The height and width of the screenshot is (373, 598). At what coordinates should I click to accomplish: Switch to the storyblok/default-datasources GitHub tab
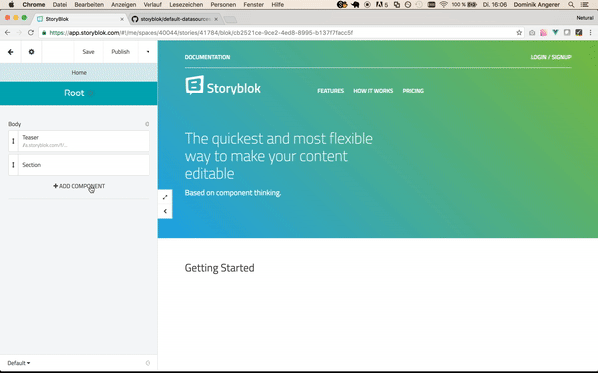pyautogui.click(x=175, y=19)
